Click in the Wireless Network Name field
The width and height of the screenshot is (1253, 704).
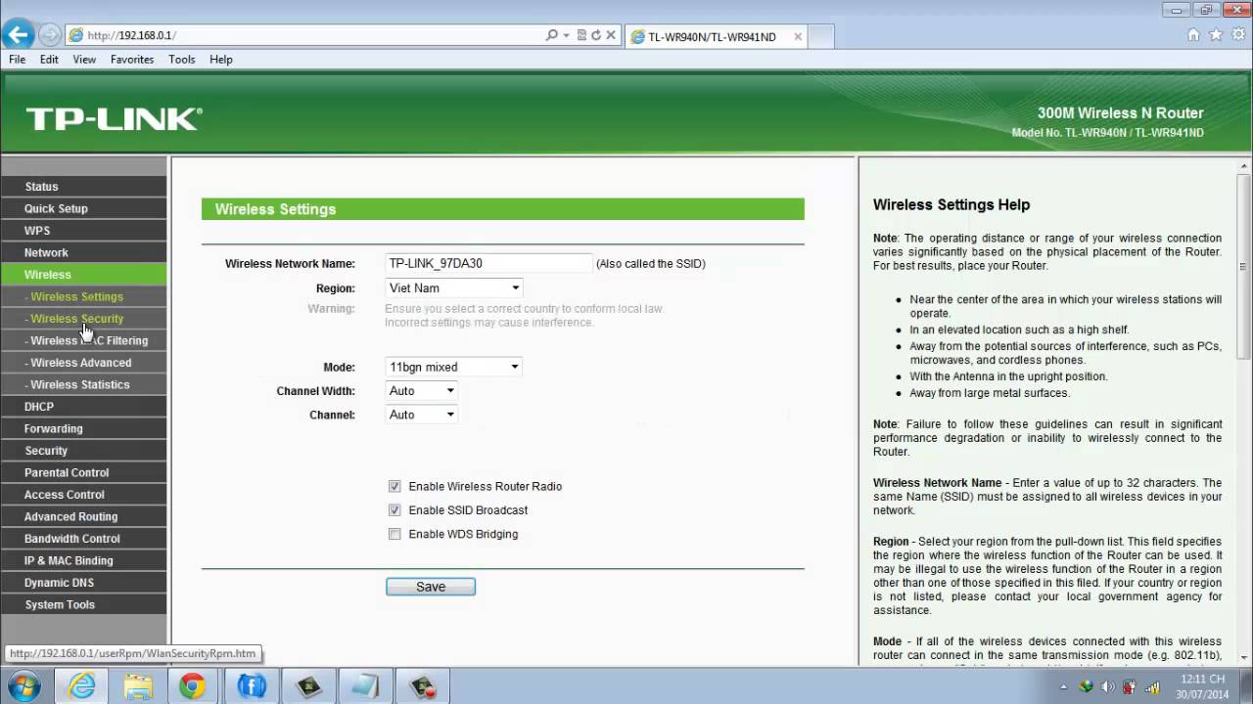pos(488,263)
